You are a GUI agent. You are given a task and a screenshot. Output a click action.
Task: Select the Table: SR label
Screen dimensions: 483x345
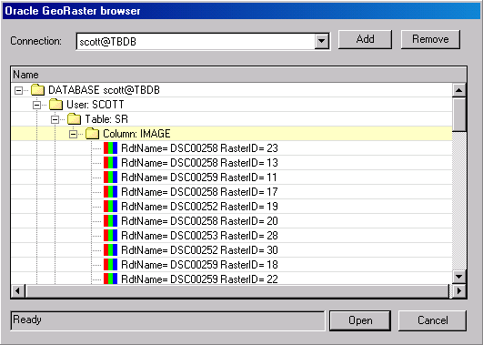point(106,119)
